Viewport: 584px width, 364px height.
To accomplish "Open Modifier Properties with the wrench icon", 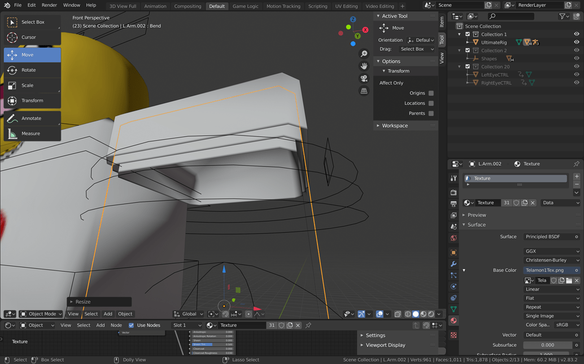I will tap(453, 264).
